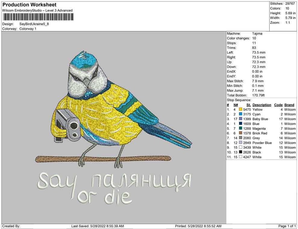Click the Code column header
298x229 pixels.
[x=278, y=105]
